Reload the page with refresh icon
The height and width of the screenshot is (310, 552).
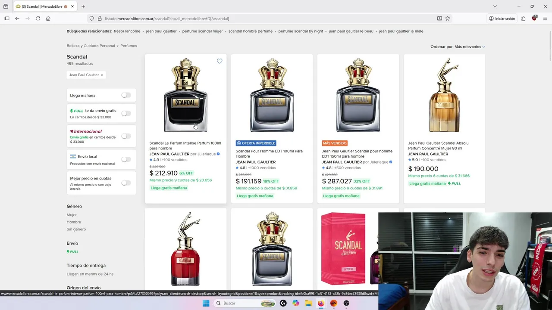click(38, 19)
